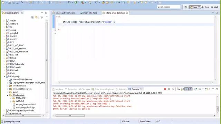Open the Run button dropdown arrow
The width and height of the screenshot is (221, 124).
[x=79, y=2]
